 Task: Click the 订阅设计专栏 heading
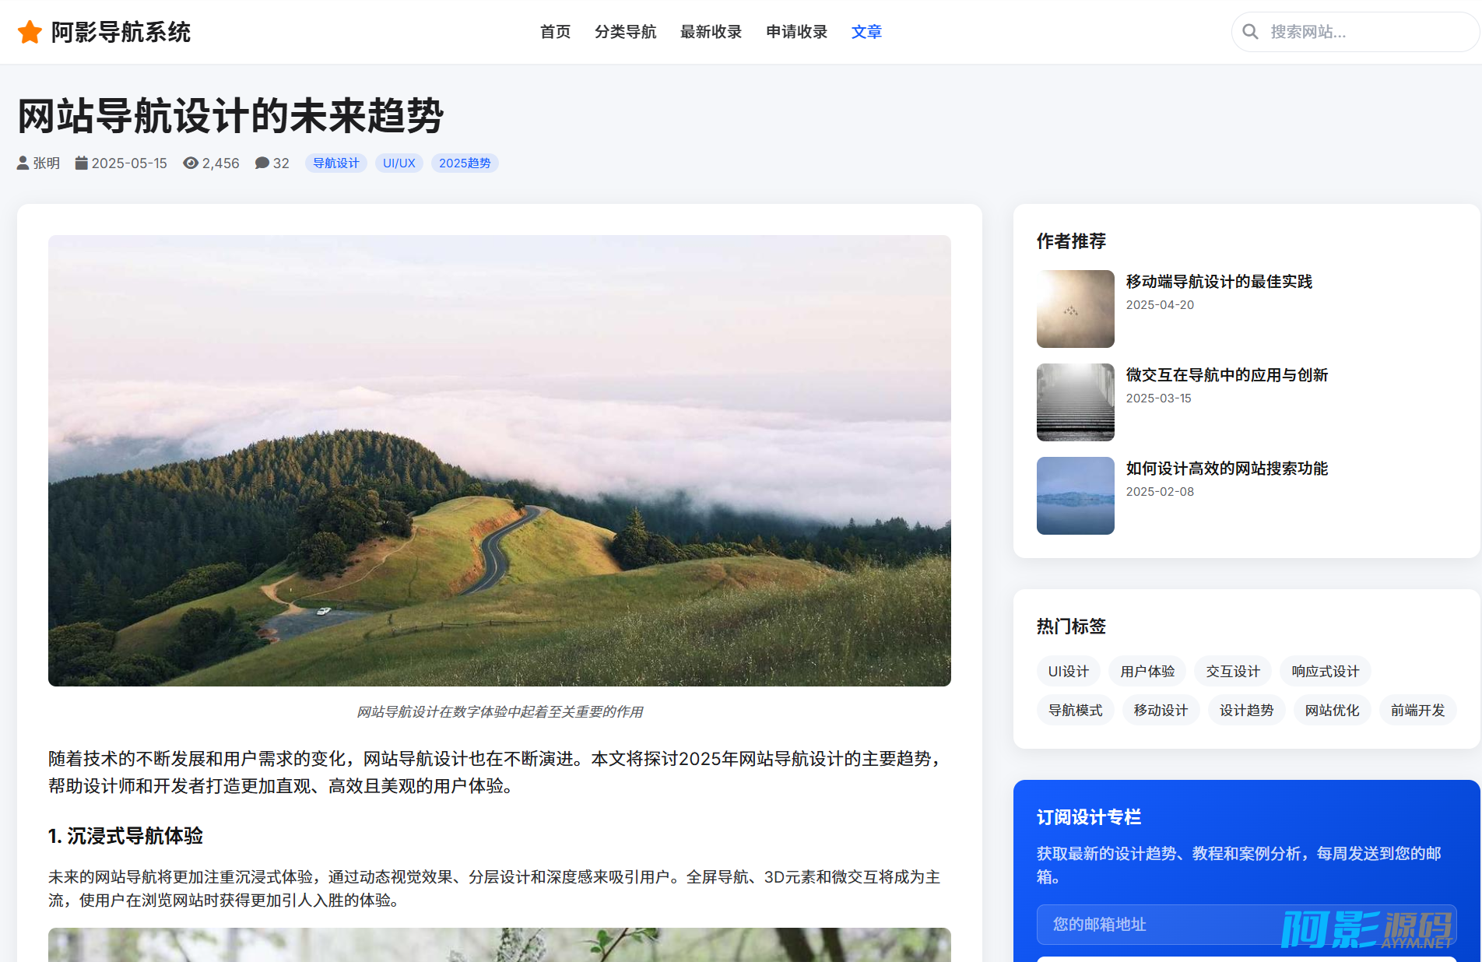1089,817
